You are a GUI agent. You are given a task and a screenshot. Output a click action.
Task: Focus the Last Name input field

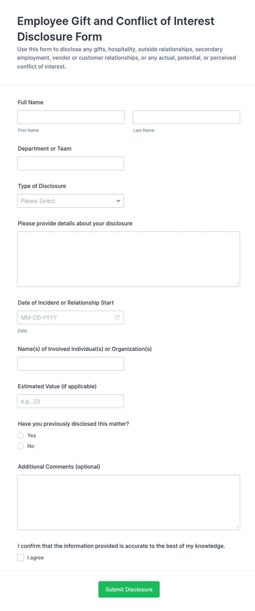point(186,117)
